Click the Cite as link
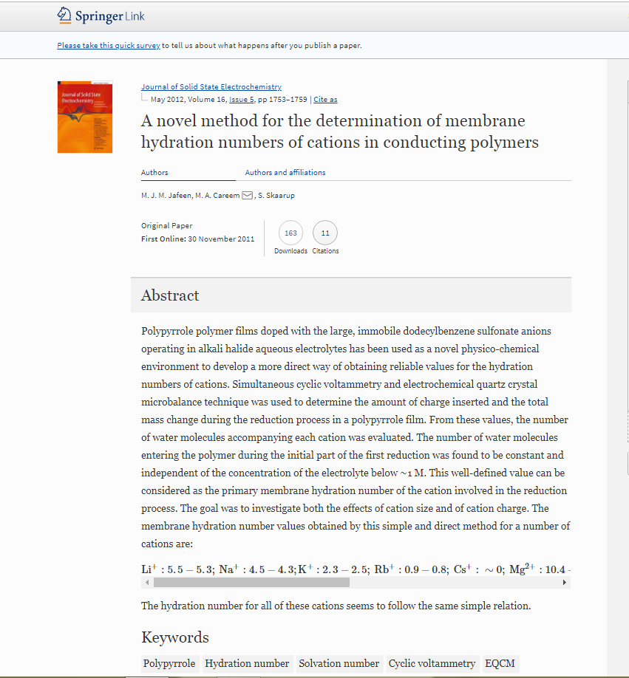 click(326, 99)
